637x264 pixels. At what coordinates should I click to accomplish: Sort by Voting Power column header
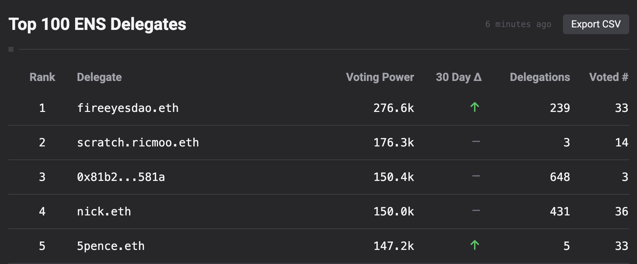[380, 77]
